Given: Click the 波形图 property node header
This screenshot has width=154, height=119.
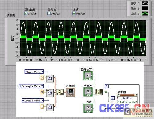Looking at the screenshot, I should 127,95.
